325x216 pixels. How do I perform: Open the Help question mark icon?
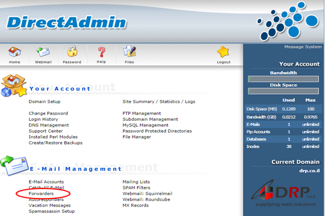pyautogui.click(x=101, y=52)
